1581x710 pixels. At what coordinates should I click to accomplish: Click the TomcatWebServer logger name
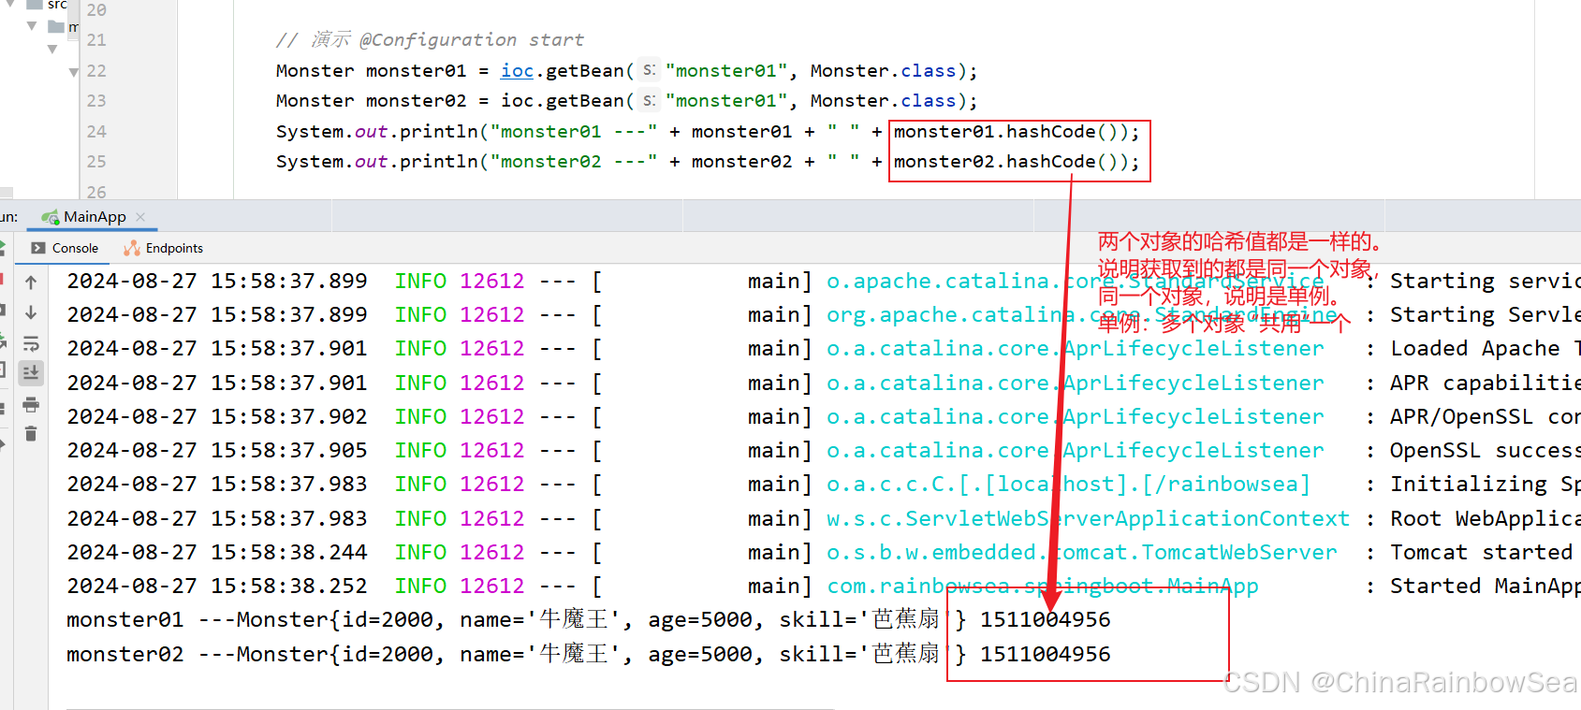(1082, 553)
